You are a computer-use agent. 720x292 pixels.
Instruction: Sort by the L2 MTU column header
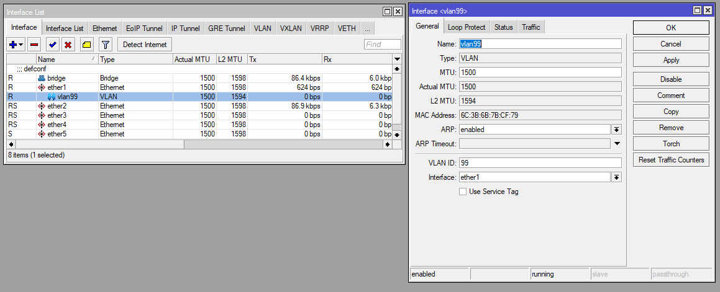coord(232,59)
